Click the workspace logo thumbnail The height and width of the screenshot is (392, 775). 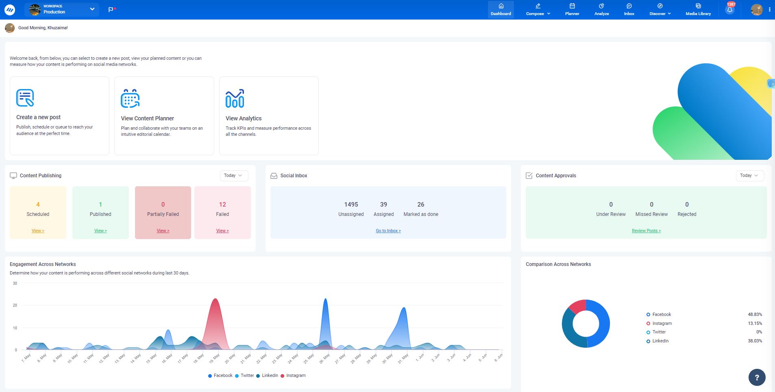pos(35,9)
